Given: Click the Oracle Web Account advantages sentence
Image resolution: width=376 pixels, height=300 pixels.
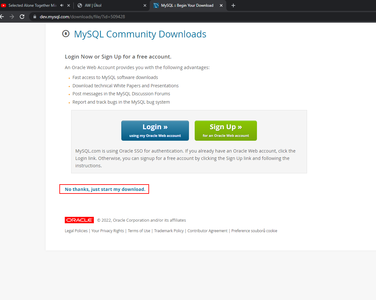Looking at the screenshot, I should click(x=137, y=67).
